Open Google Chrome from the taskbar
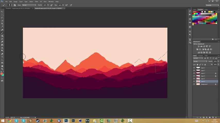220x123 pixels. [9, 121]
